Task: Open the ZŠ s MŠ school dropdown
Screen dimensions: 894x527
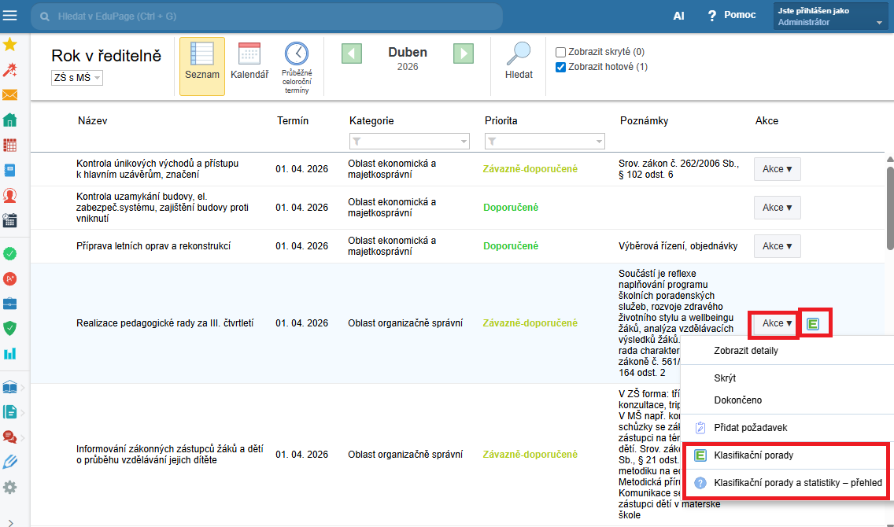Action: pos(77,78)
